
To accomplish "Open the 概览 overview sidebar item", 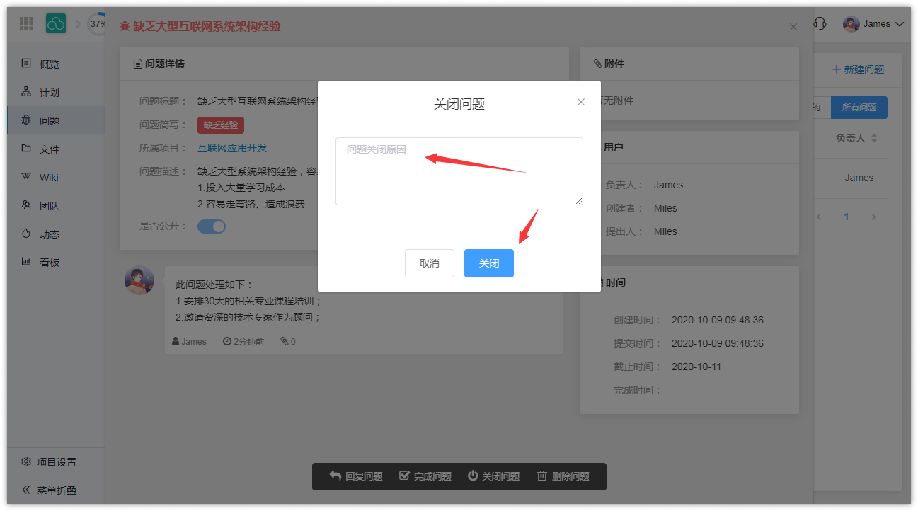I will point(49,64).
